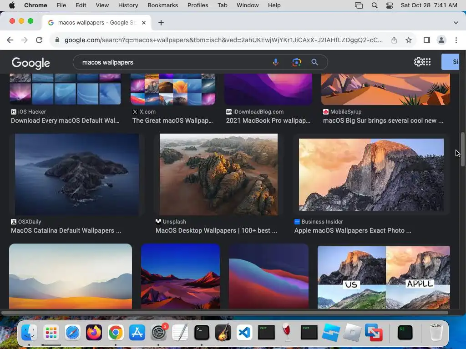Open GarageBand from the Dock
Image resolution: width=466 pixels, height=349 pixels.
(223, 332)
